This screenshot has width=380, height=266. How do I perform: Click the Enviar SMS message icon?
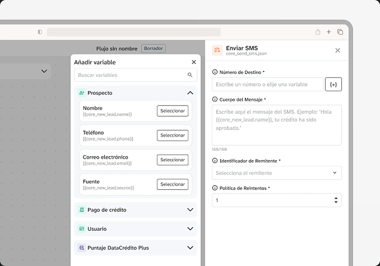[217, 50]
